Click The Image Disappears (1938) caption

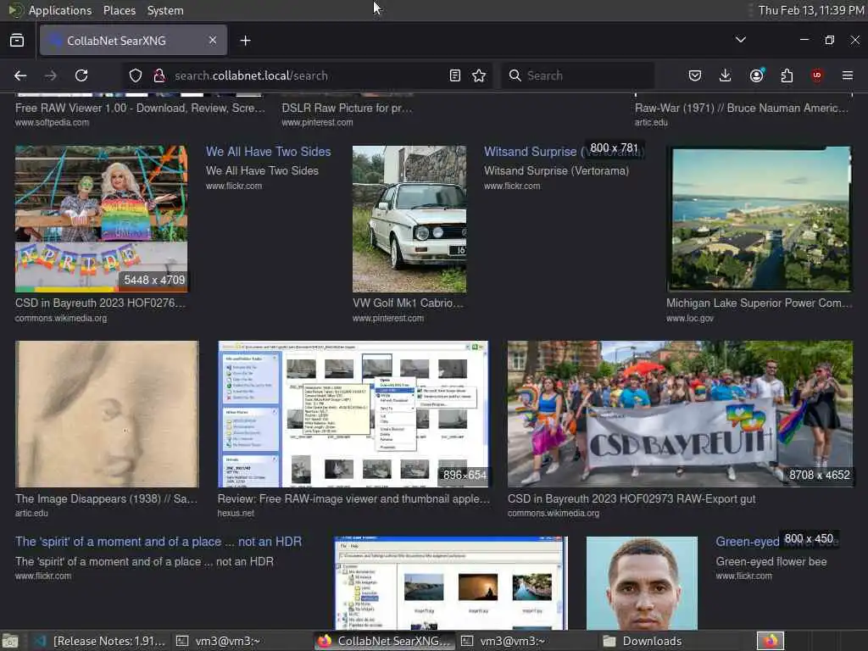pos(106,498)
